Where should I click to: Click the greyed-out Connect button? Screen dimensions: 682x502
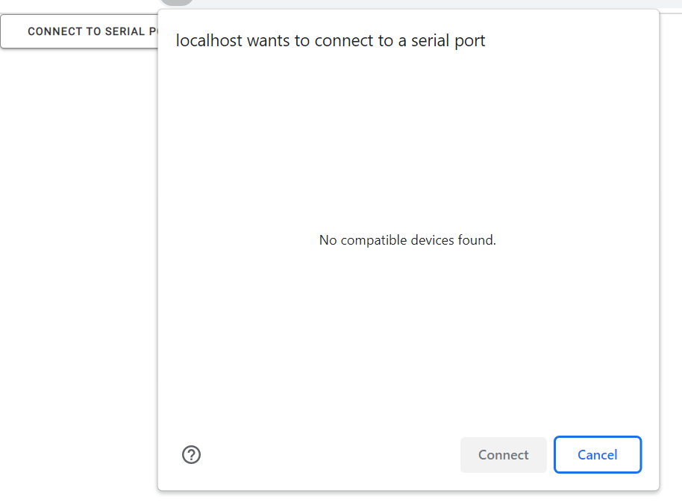coord(503,455)
